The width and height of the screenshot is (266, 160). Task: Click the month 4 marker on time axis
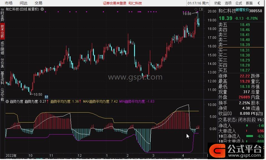click(x=183, y=156)
